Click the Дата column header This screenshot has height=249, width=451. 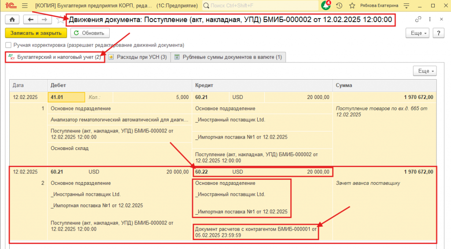point(29,85)
